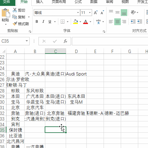Click the wén phonetic guide icon
This screenshot has height=148, width=148.
point(98,22)
